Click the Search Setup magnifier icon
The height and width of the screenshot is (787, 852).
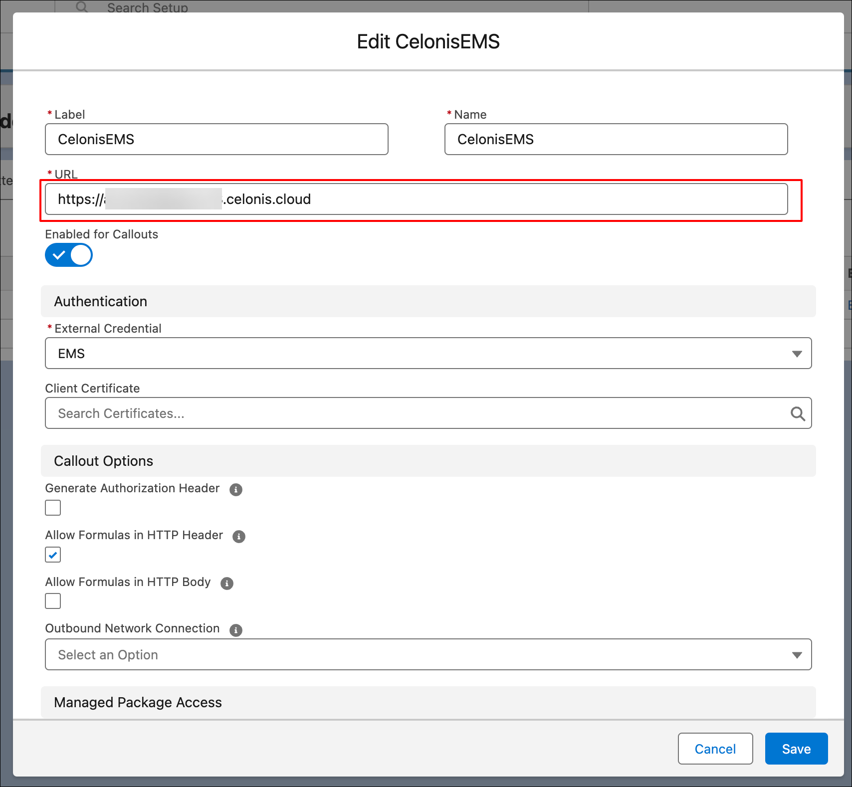pos(82,6)
